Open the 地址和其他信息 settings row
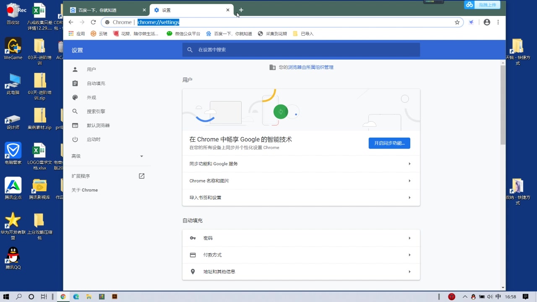The image size is (537, 302). (301, 271)
